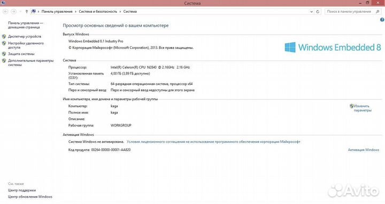
Task: Click the 4,00 ГБ installed memory value
Action: click(130, 74)
